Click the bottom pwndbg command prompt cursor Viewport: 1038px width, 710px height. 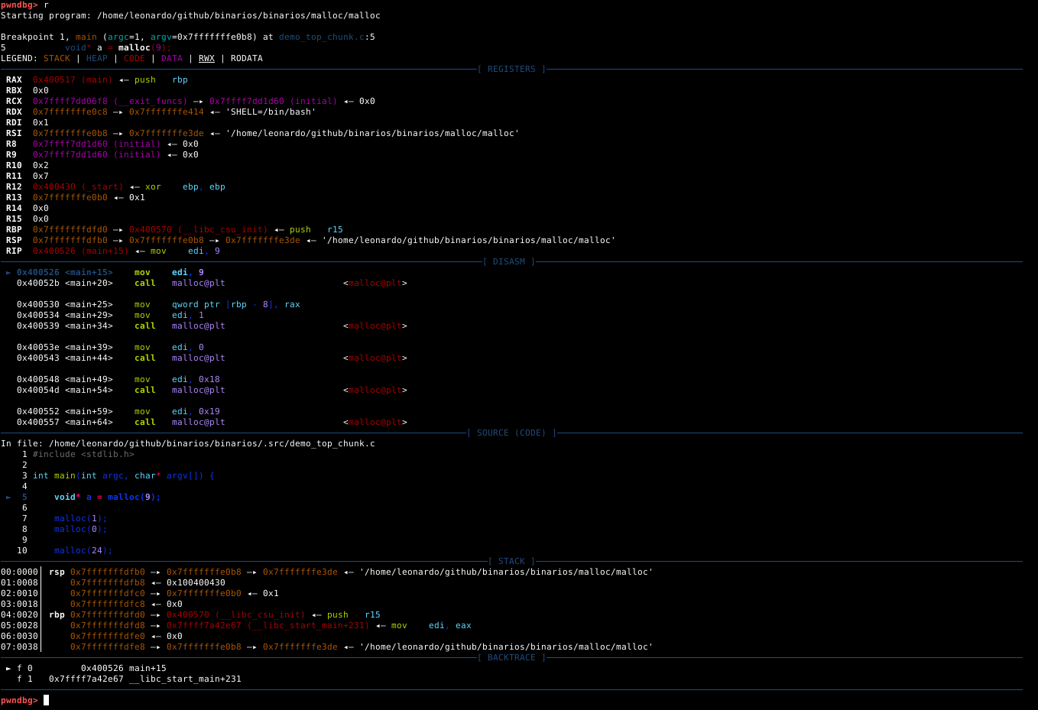coord(46,700)
